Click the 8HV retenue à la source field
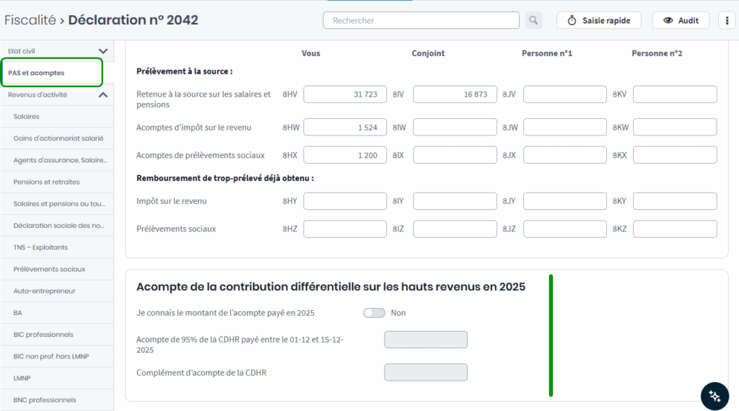The height and width of the screenshot is (411, 739). 345,94
